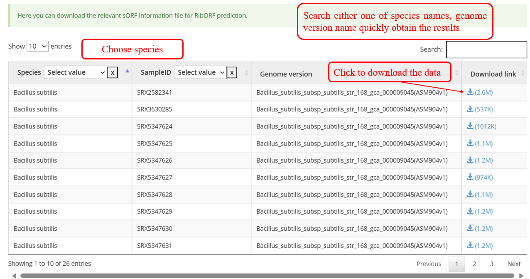Expand the Show entries count dropdown
The height and width of the screenshot is (279, 530).
[37, 46]
